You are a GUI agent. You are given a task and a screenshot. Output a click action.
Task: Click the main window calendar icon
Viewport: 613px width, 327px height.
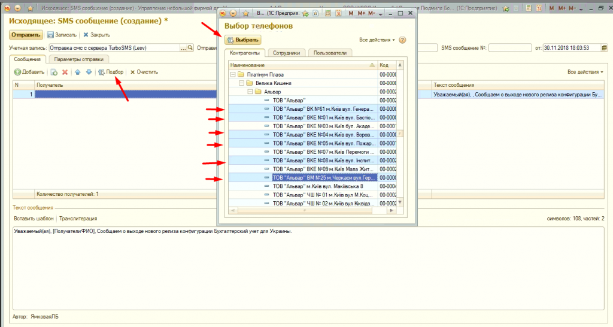(539, 8)
